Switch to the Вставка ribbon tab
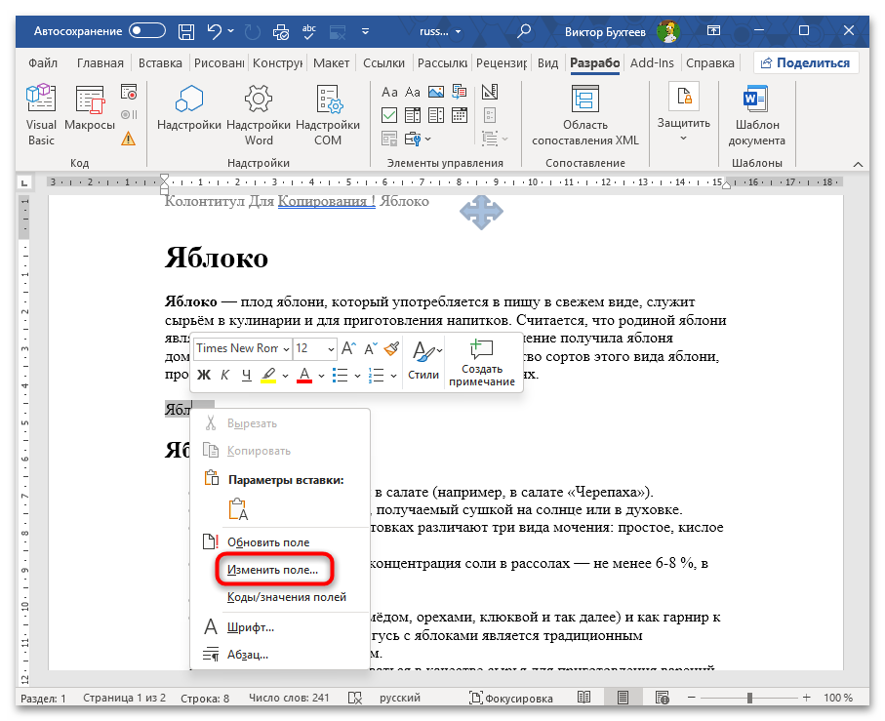The image size is (885, 721). tap(160, 62)
